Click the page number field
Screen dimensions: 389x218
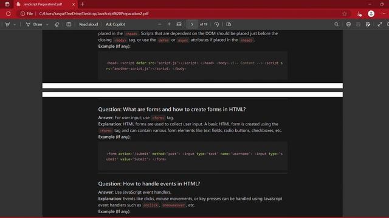coord(192,24)
